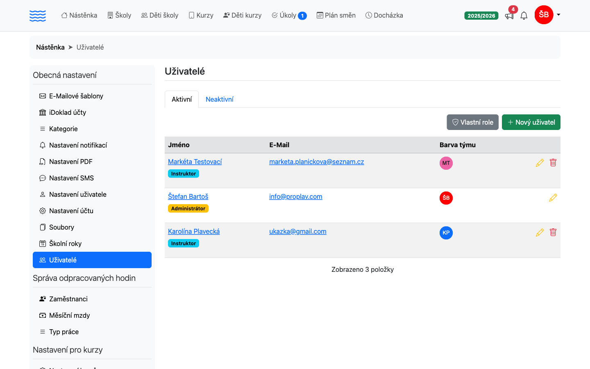This screenshot has width=590, height=369.
Task: Click the blue KP team color badge
Action: (x=446, y=233)
